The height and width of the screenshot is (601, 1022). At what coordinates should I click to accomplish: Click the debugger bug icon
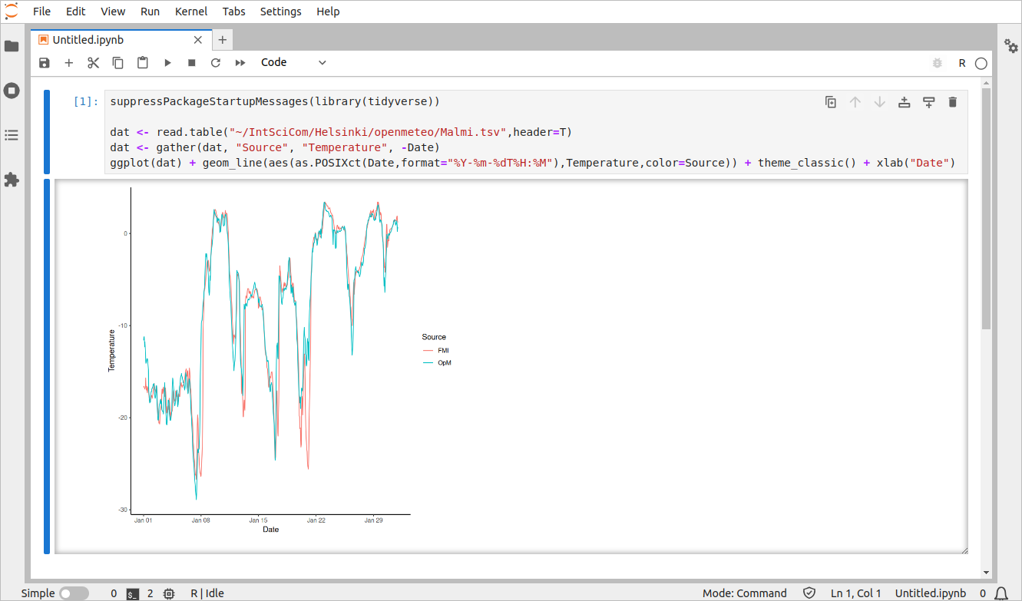tap(937, 63)
